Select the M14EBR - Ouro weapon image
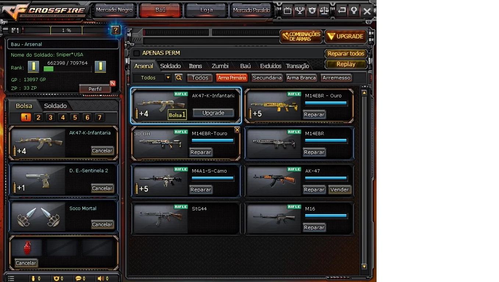The width and height of the screenshot is (499, 282). tap(274, 106)
